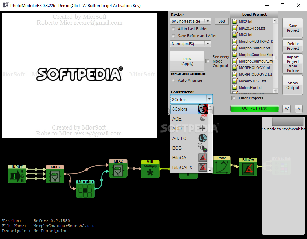Click the MORPHOLOGY.txt file icon

[235, 67]
